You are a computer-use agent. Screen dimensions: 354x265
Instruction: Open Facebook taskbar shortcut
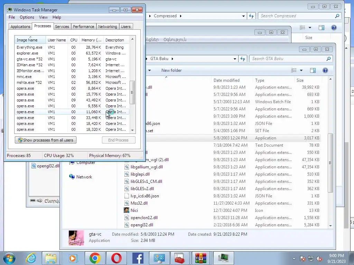pyautogui.click(x=138, y=258)
